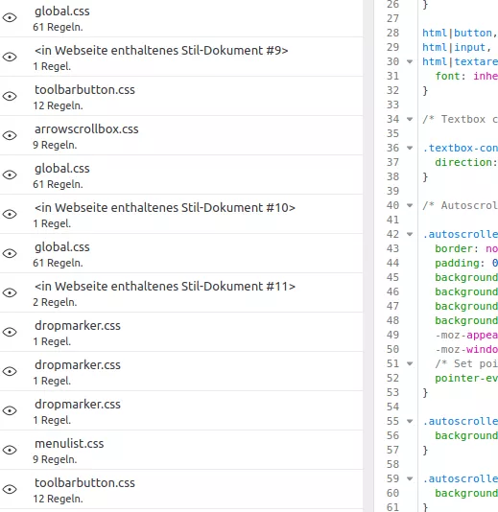
Task: Hide the Stil-Dokument #10 stylesheet via eye icon
Action: click(10, 214)
